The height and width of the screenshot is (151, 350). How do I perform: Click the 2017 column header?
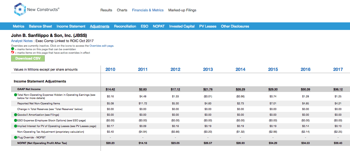(338, 70)
